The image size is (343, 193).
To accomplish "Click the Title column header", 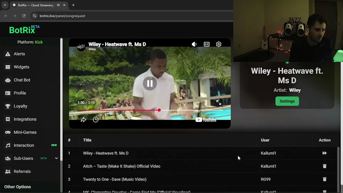I will pyautogui.click(x=87, y=140).
